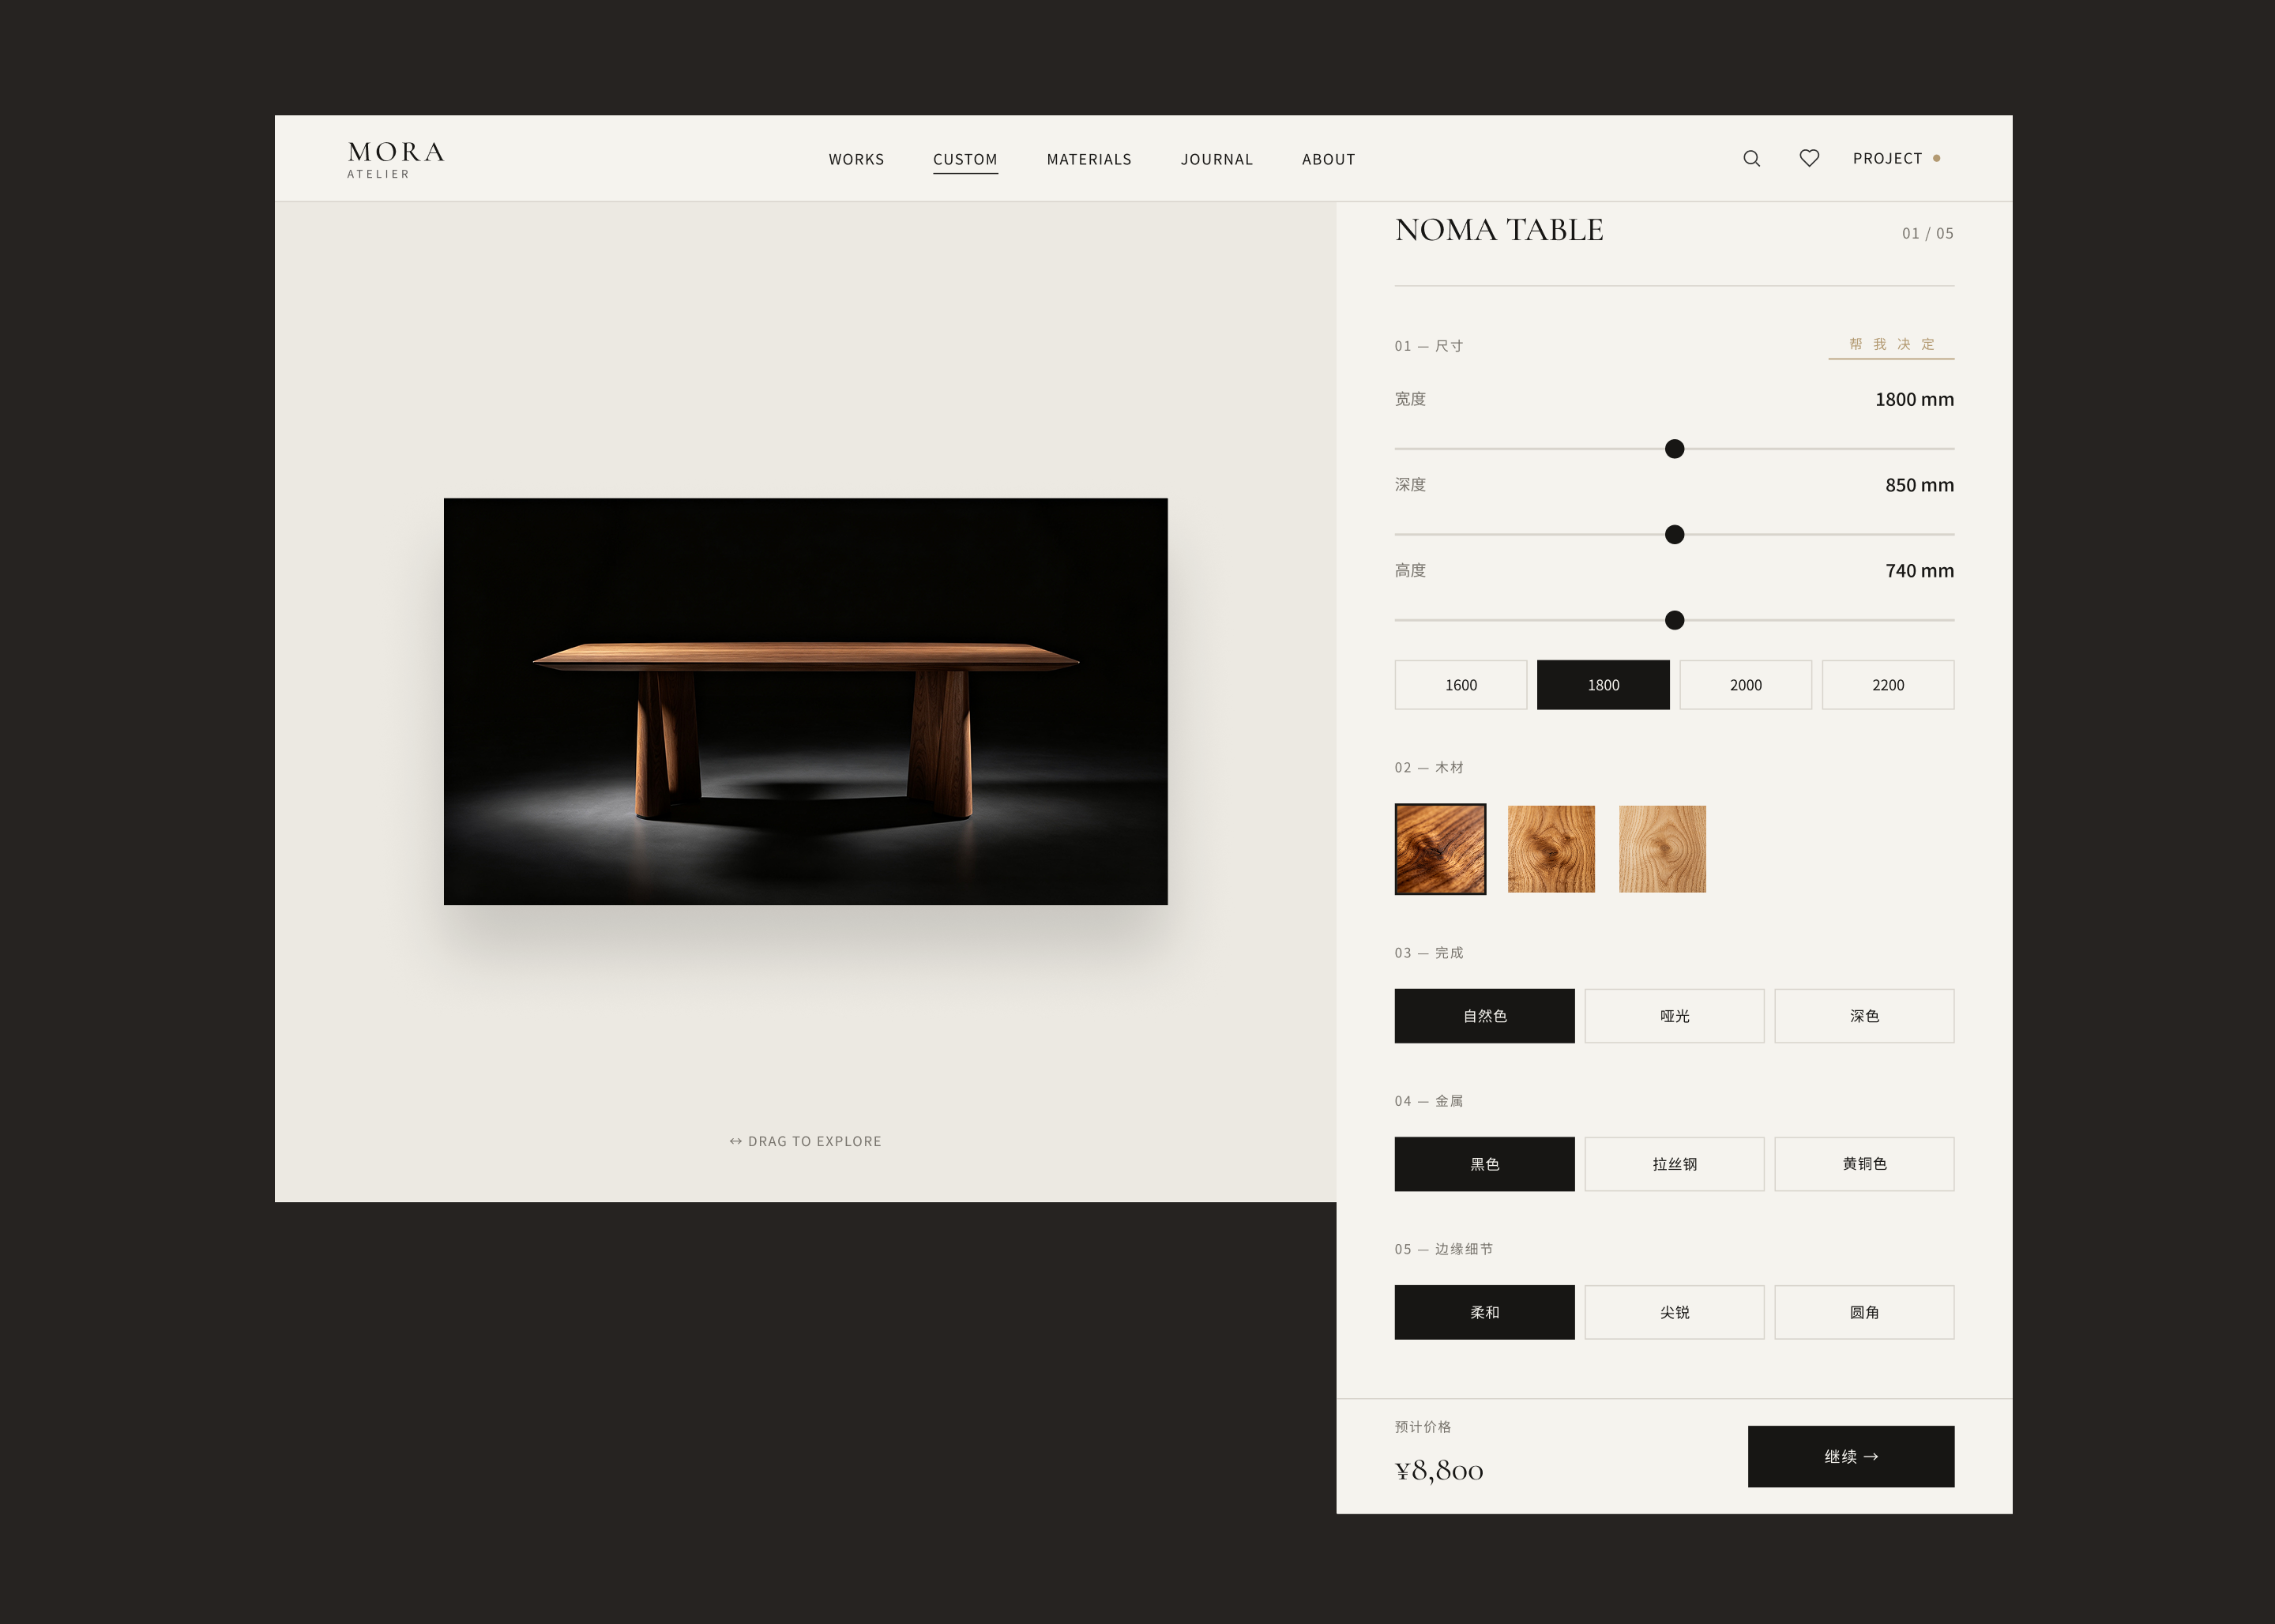Choose the medium oak wood swatch
This screenshot has height=1624, width=2275.
point(1551,849)
